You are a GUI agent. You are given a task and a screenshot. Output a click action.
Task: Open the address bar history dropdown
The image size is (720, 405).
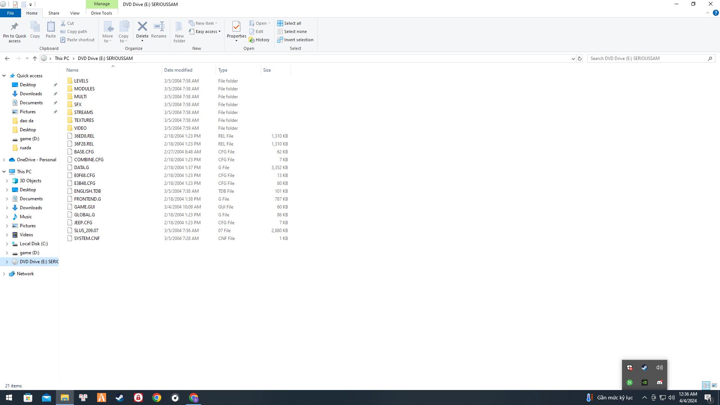tap(573, 58)
